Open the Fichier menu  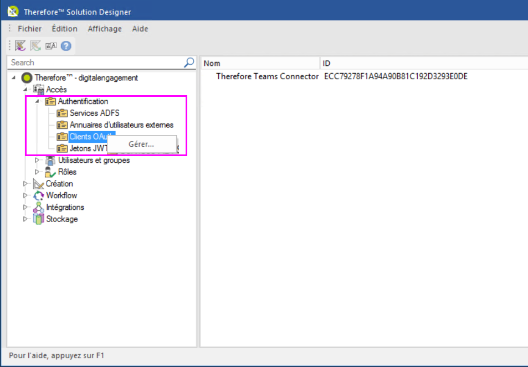click(x=29, y=29)
